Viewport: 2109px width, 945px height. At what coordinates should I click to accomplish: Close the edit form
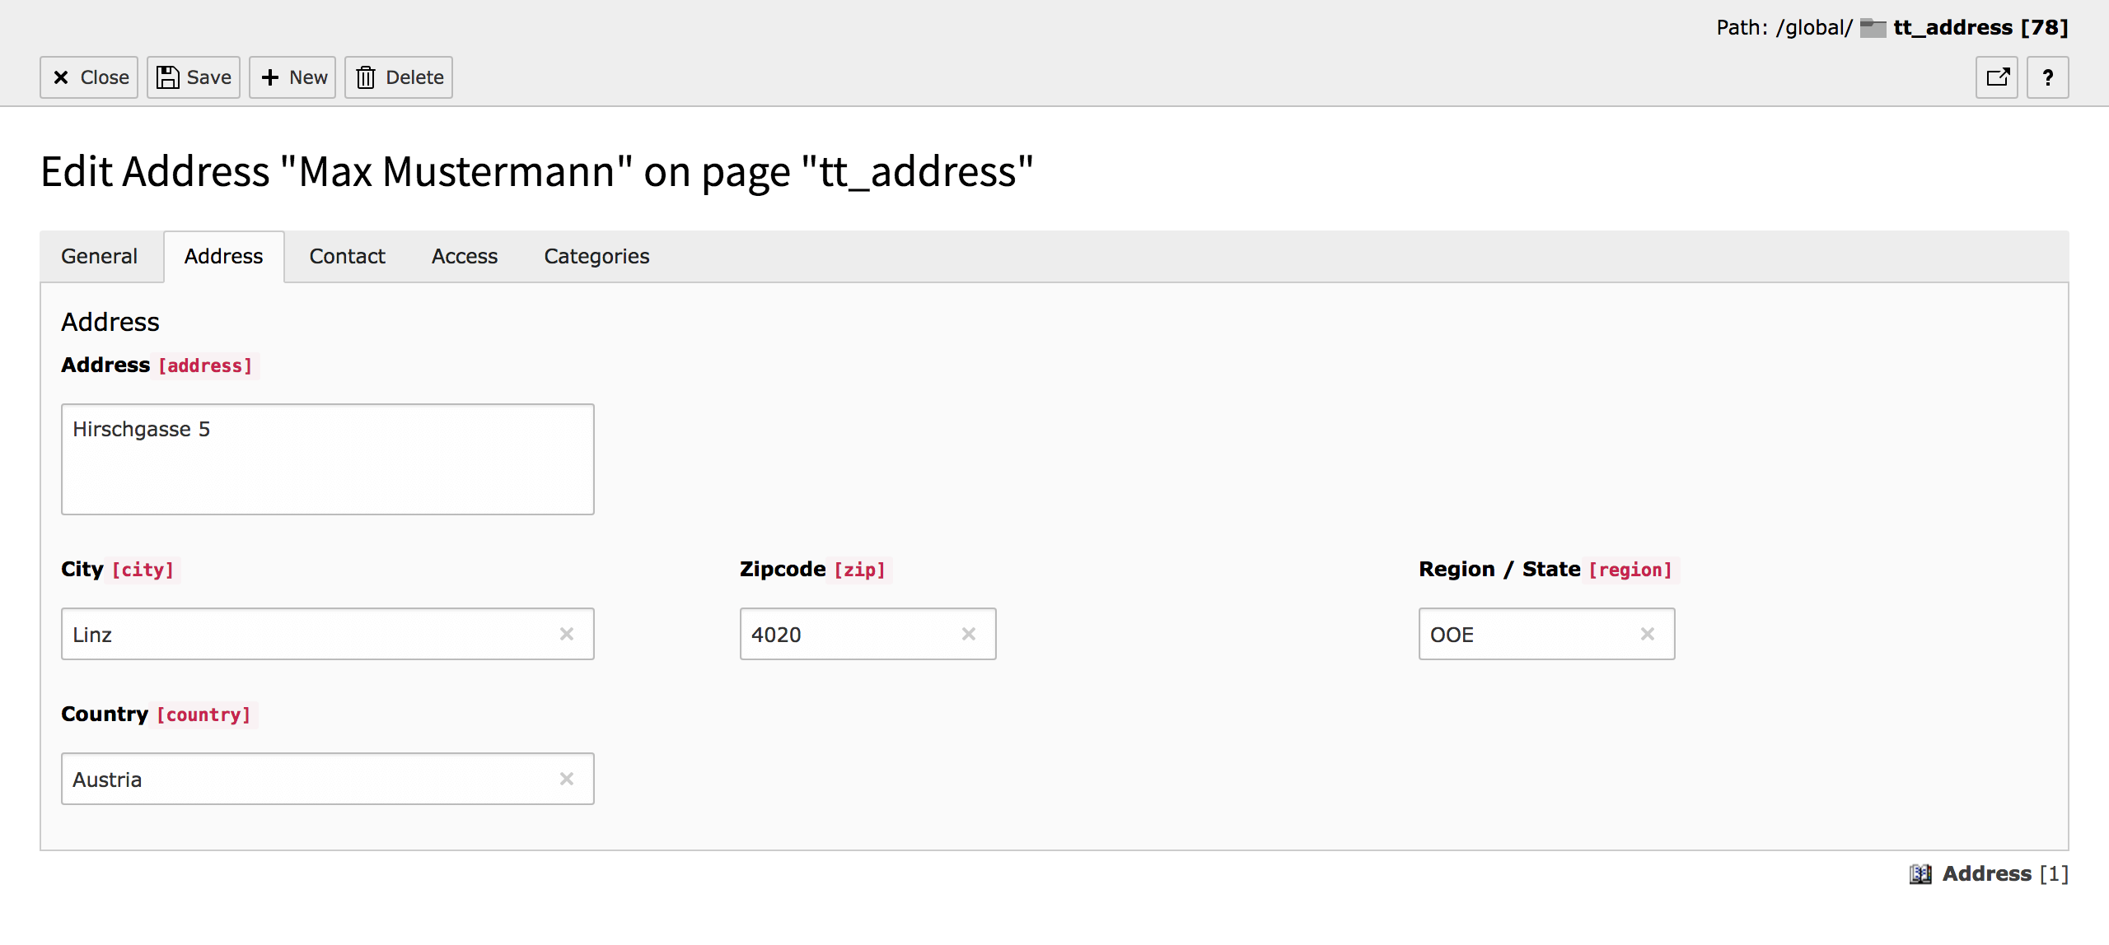pos(89,77)
